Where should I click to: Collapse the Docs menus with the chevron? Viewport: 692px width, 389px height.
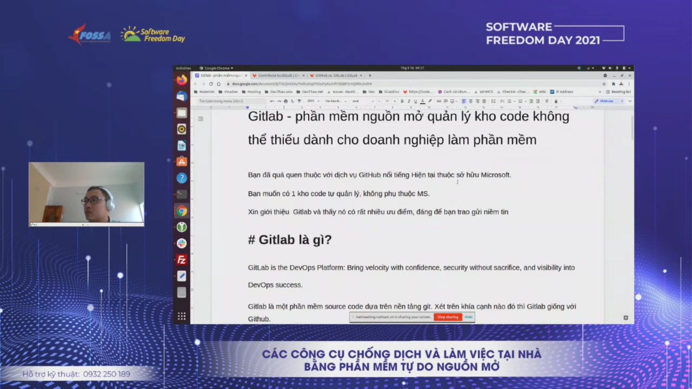click(630, 101)
